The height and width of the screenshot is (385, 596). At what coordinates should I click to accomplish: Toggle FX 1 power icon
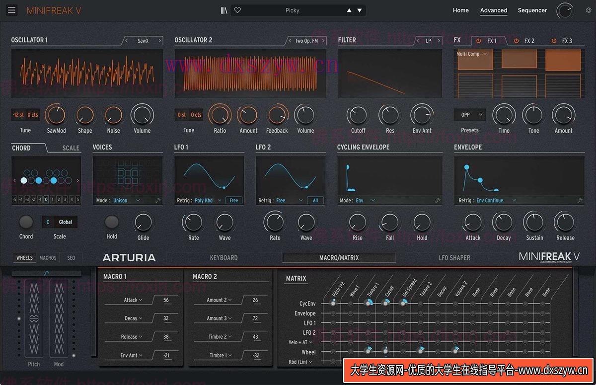[478, 41]
